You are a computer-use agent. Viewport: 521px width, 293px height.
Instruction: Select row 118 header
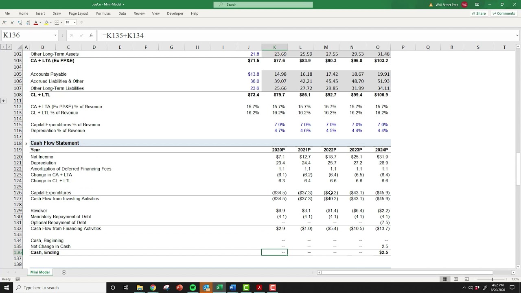(x=18, y=143)
